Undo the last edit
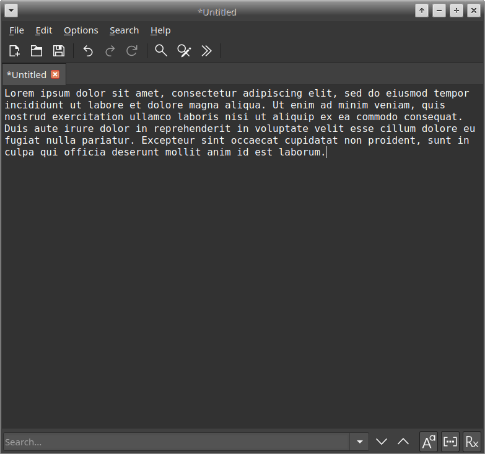 coord(88,51)
